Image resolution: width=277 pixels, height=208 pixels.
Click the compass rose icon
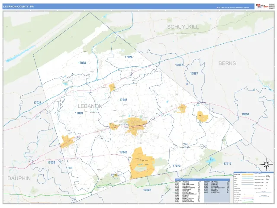[x=267, y=164]
